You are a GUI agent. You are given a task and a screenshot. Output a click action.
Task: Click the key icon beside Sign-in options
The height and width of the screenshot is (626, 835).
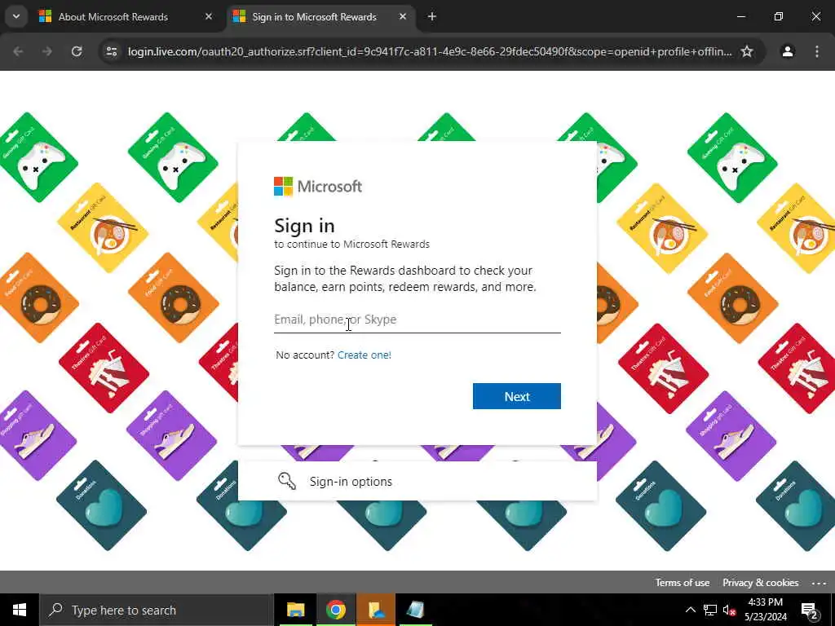286,481
